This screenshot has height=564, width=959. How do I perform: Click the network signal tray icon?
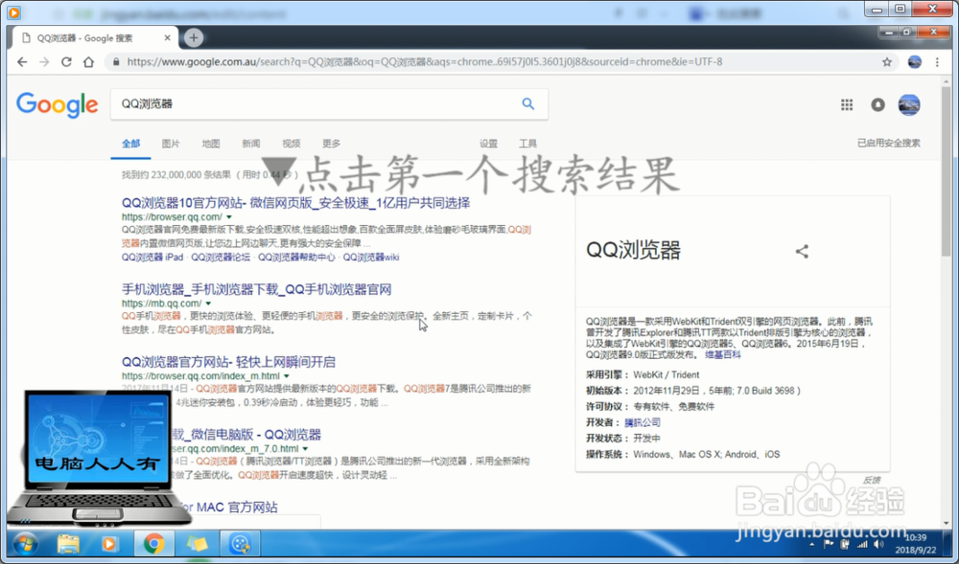click(x=862, y=545)
